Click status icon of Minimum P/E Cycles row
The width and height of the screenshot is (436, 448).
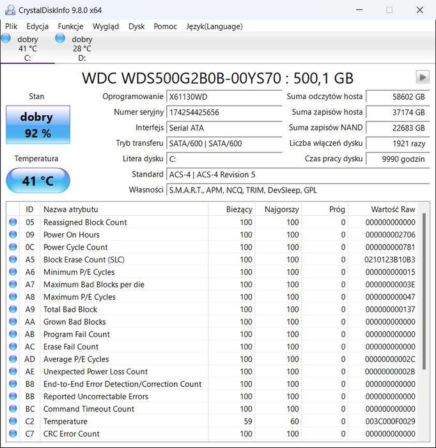(13, 272)
